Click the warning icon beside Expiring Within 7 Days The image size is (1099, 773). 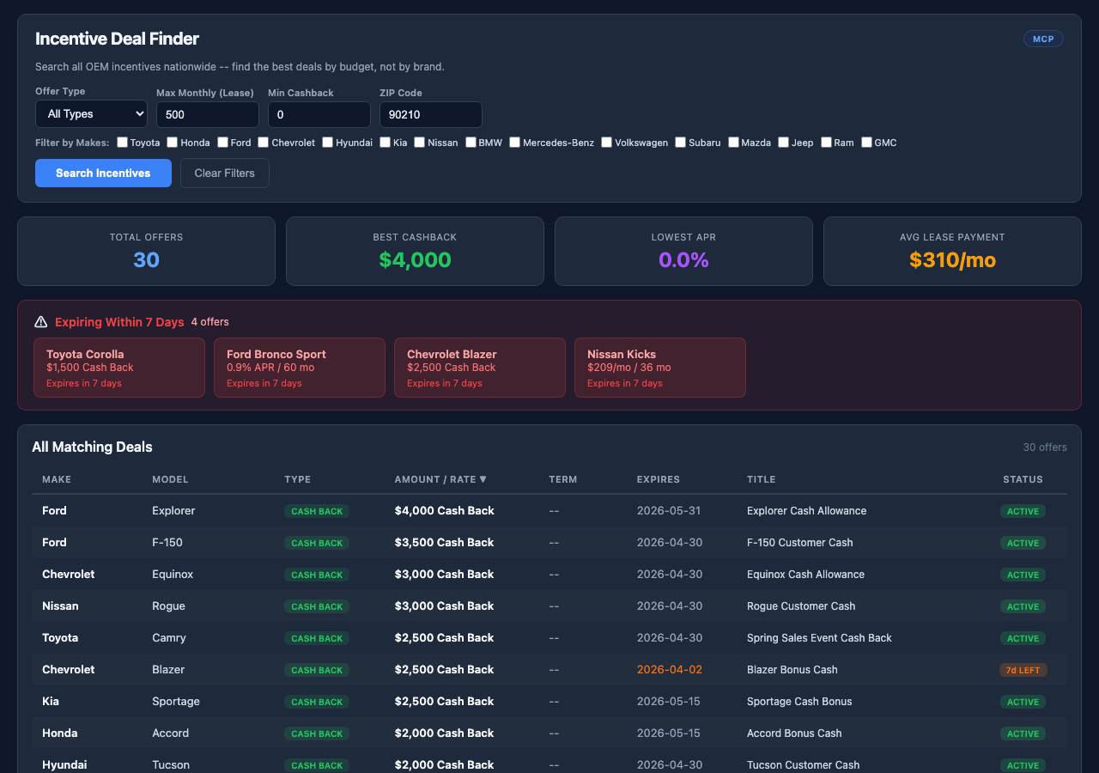40,321
